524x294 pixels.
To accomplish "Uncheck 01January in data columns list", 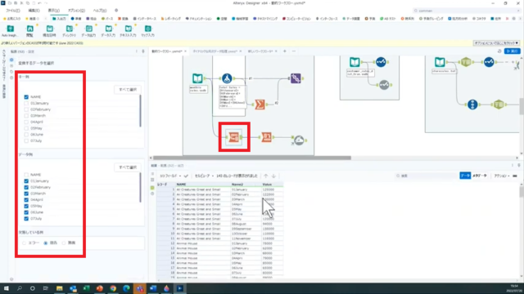I will (26, 181).
